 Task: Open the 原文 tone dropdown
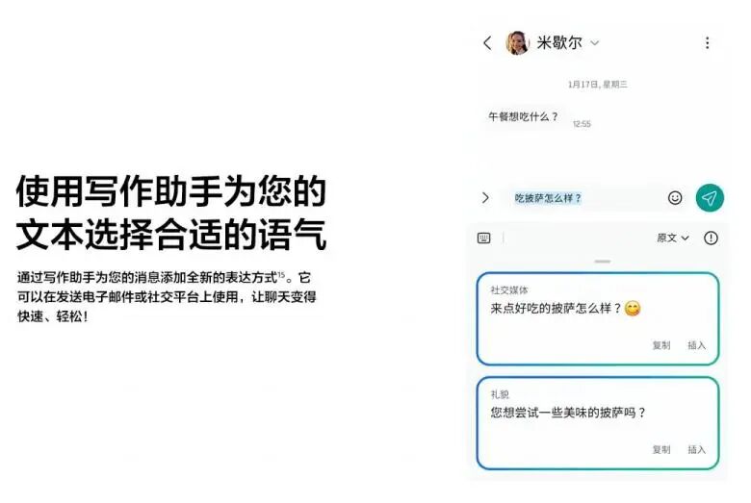coord(672,238)
